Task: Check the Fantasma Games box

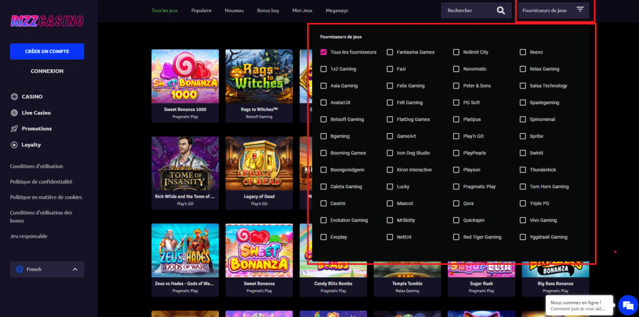Action: click(x=390, y=52)
